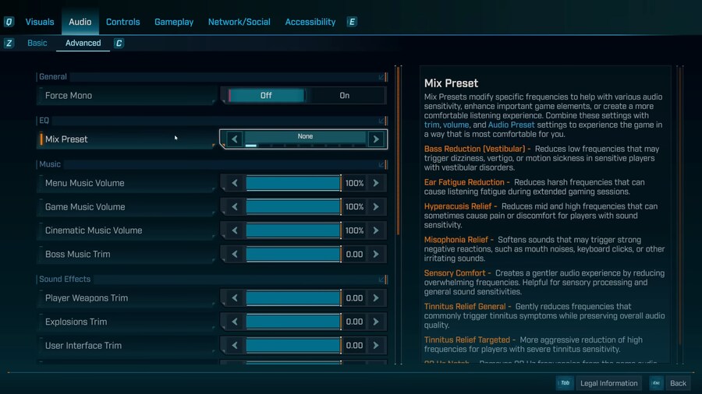
Task: Select next Mix Preset with right arrow
Action: tap(376, 139)
